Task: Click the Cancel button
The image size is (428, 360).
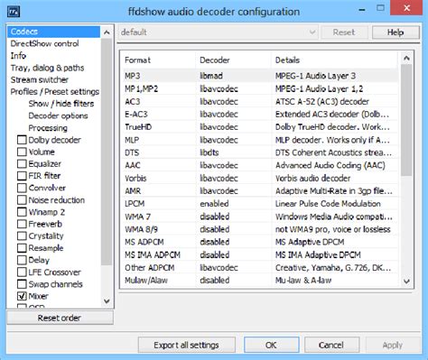Action: [x=331, y=345]
